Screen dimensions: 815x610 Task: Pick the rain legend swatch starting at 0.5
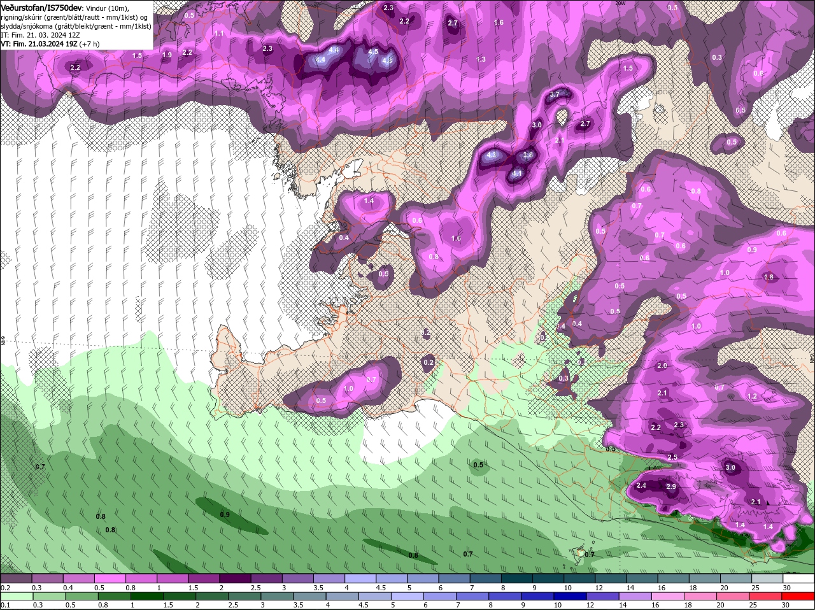click(81, 597)
